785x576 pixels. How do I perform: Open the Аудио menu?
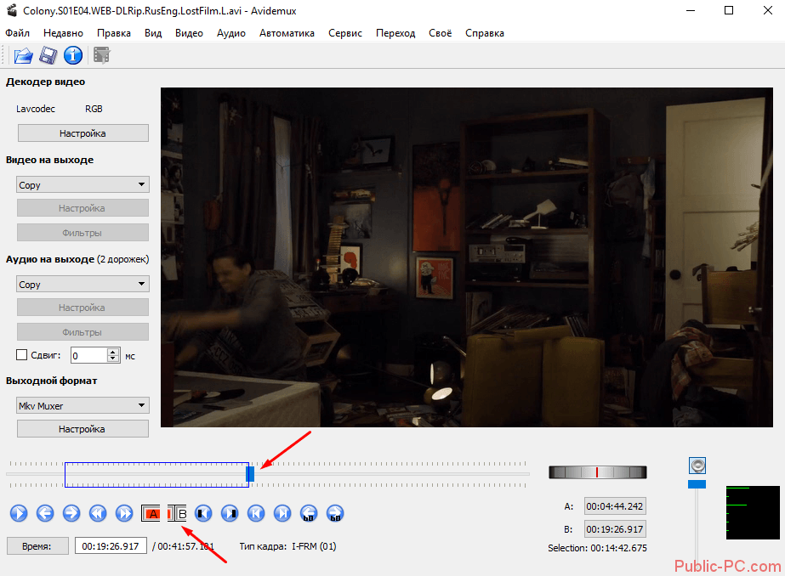tap(230, 33)
